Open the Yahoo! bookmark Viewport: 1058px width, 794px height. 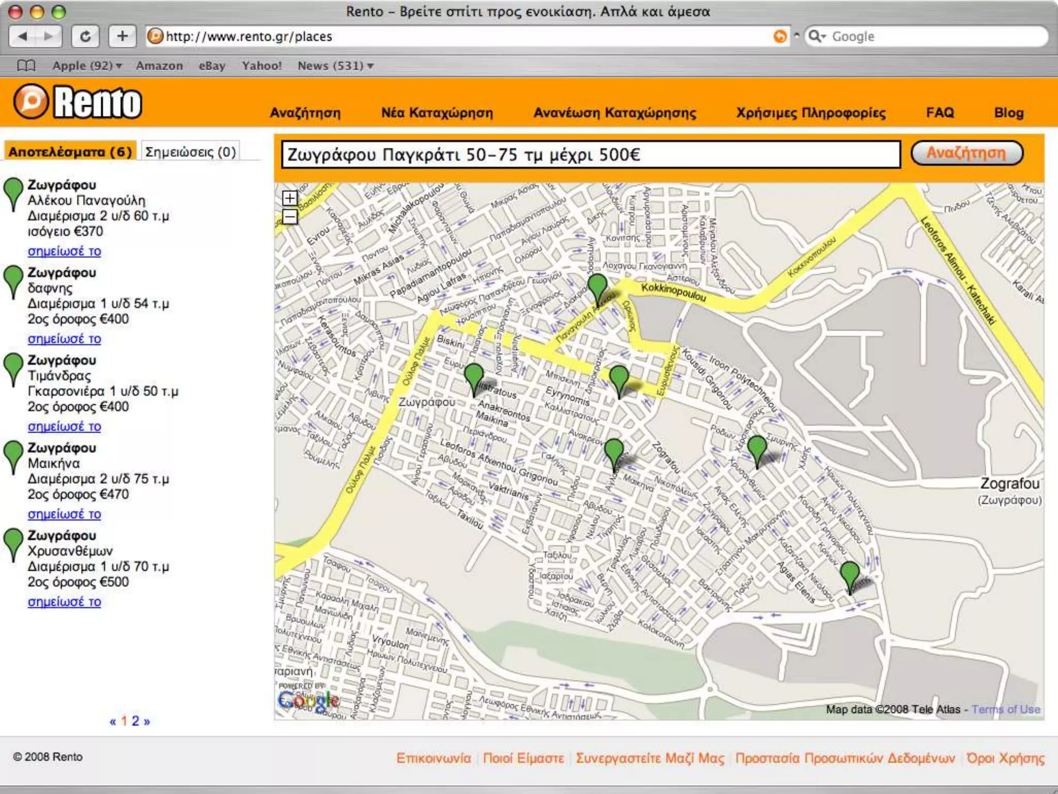[x=262, y=66]
